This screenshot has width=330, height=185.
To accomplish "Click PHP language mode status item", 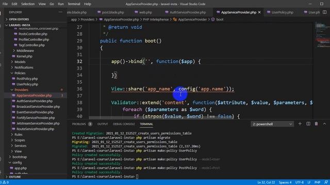I will click(x=317, y=182).
